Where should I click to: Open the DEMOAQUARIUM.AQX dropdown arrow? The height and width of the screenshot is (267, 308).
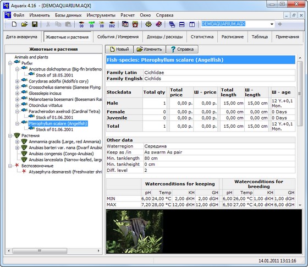pos(272,24)
